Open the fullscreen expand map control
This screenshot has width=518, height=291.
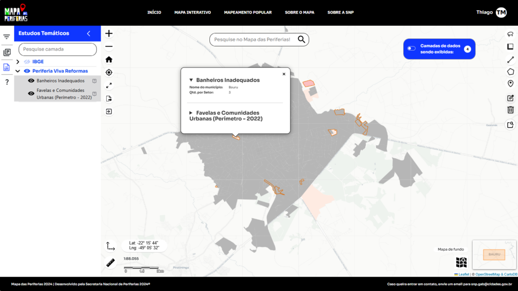click(109, 85)
